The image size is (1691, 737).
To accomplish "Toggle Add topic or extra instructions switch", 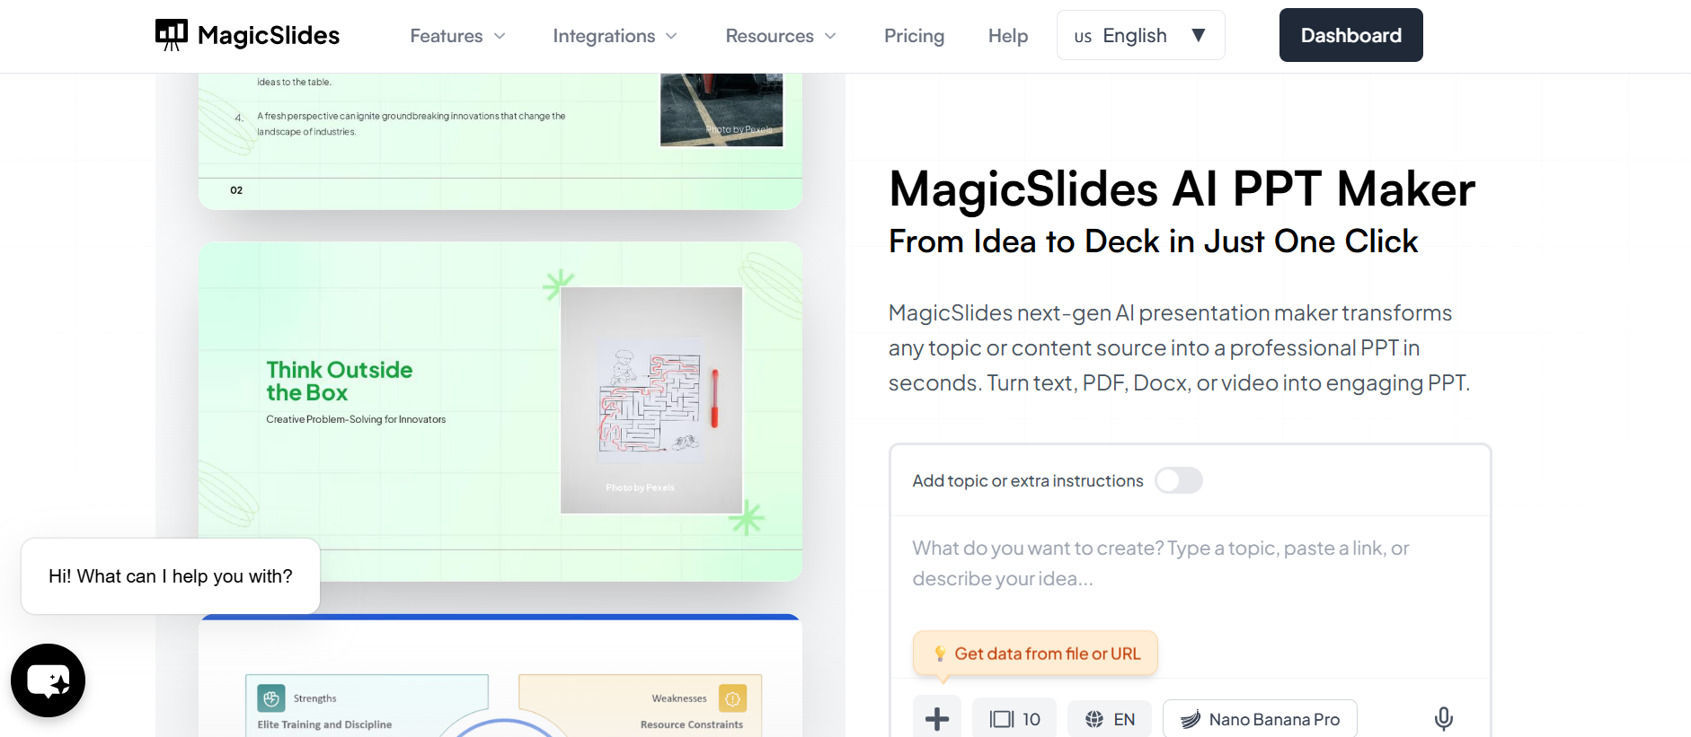I will tap(1179, 480).
